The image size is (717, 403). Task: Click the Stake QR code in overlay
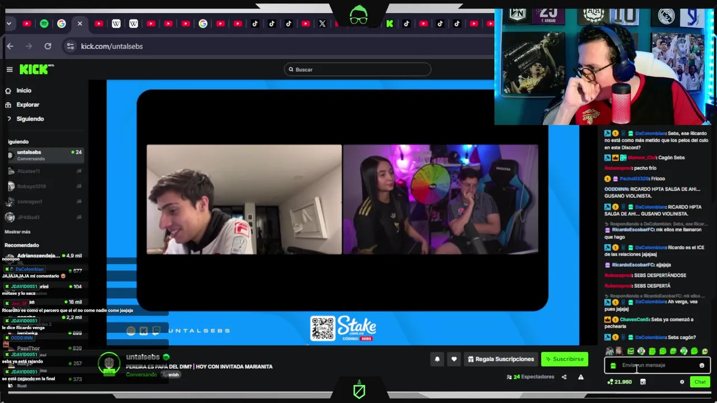(x=323, y=329)
